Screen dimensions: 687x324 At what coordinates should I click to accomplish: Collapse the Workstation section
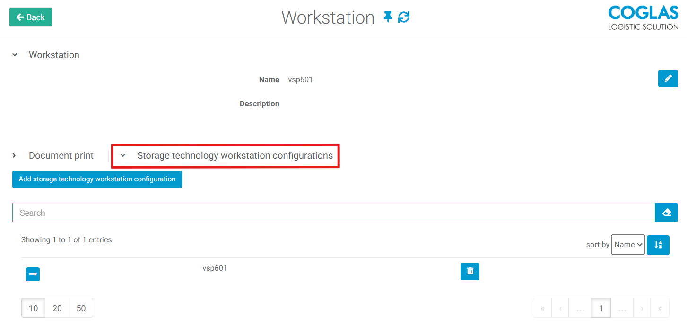tap(15, 55)
